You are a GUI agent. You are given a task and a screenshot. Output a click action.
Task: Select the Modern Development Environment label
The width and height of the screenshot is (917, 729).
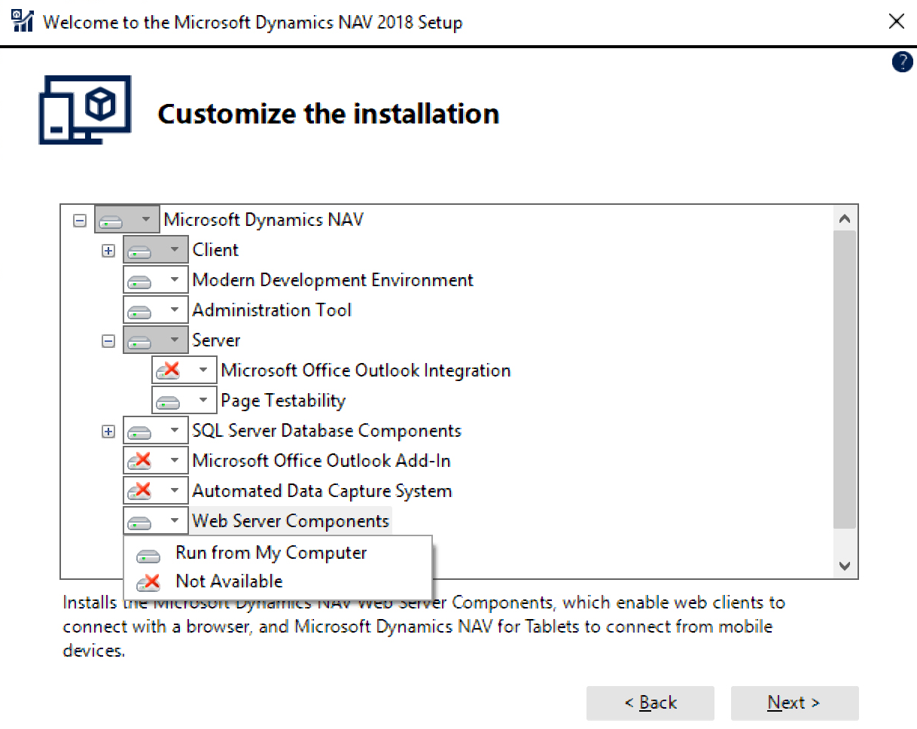click(333, 280)
